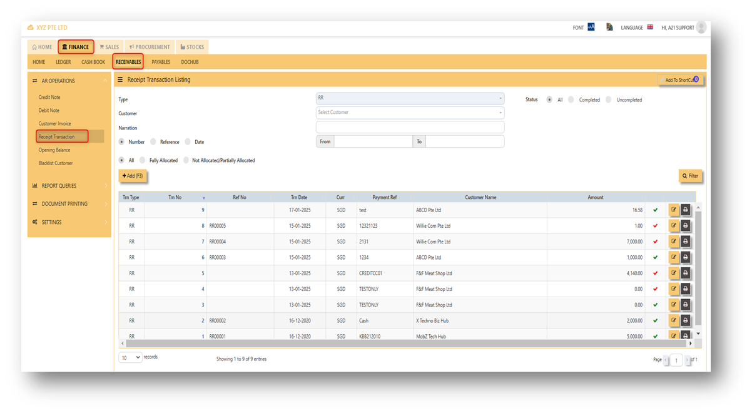Open the Sales module tab
Viewport: 752px width, 413px height.
pos(109,47)
